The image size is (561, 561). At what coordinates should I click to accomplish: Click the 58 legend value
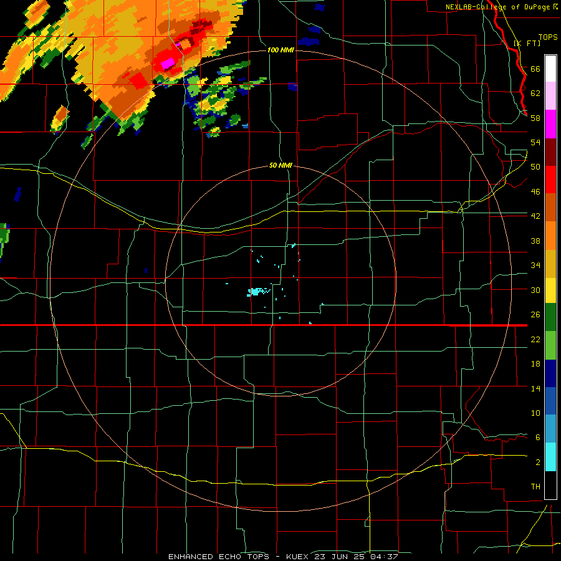(535, 118)
